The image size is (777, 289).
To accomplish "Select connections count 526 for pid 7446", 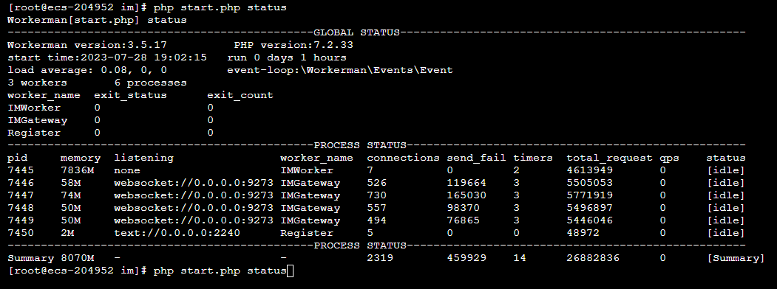I will [x=376, y=183].
